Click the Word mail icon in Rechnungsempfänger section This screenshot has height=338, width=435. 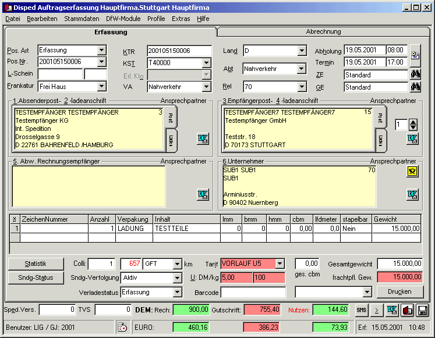203,194
